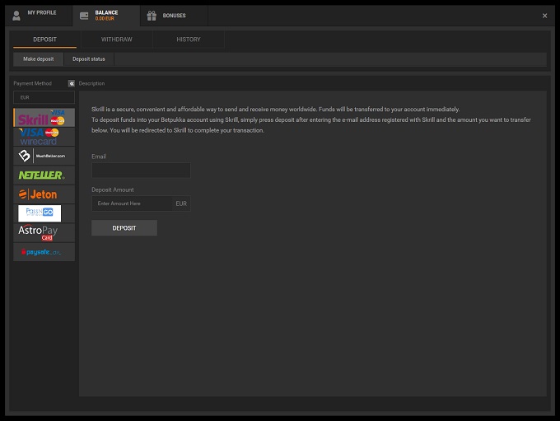Open the EUR currency dropdown
This screenshot has width=560, height=421.
tap(44, 98)
